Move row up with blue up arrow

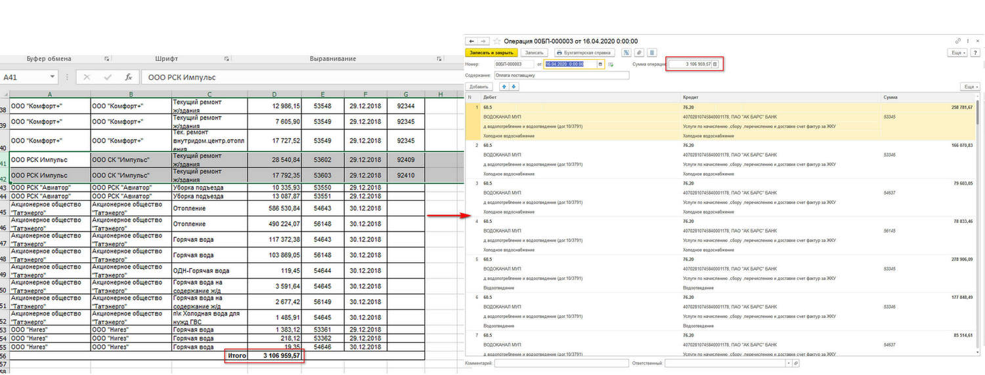click(x=504, y=87)
